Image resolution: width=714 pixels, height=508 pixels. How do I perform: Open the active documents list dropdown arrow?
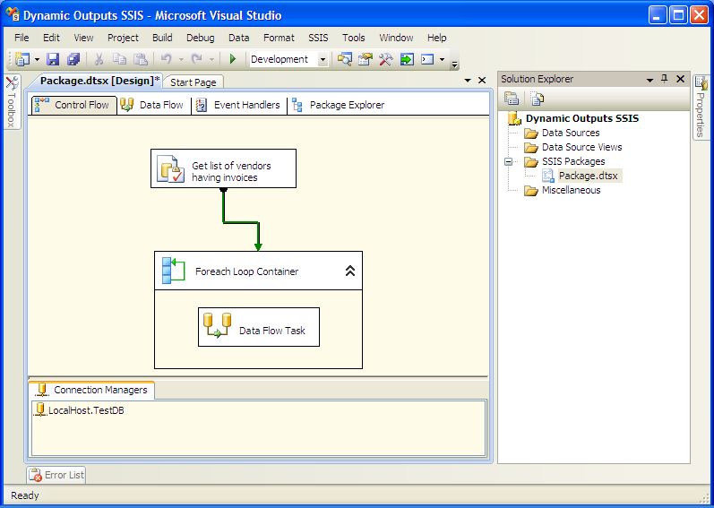468,81
